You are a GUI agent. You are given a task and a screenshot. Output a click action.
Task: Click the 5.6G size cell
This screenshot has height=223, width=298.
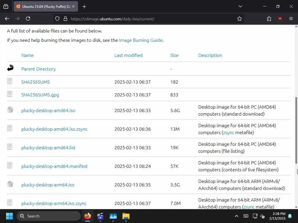tap(175, 111)
